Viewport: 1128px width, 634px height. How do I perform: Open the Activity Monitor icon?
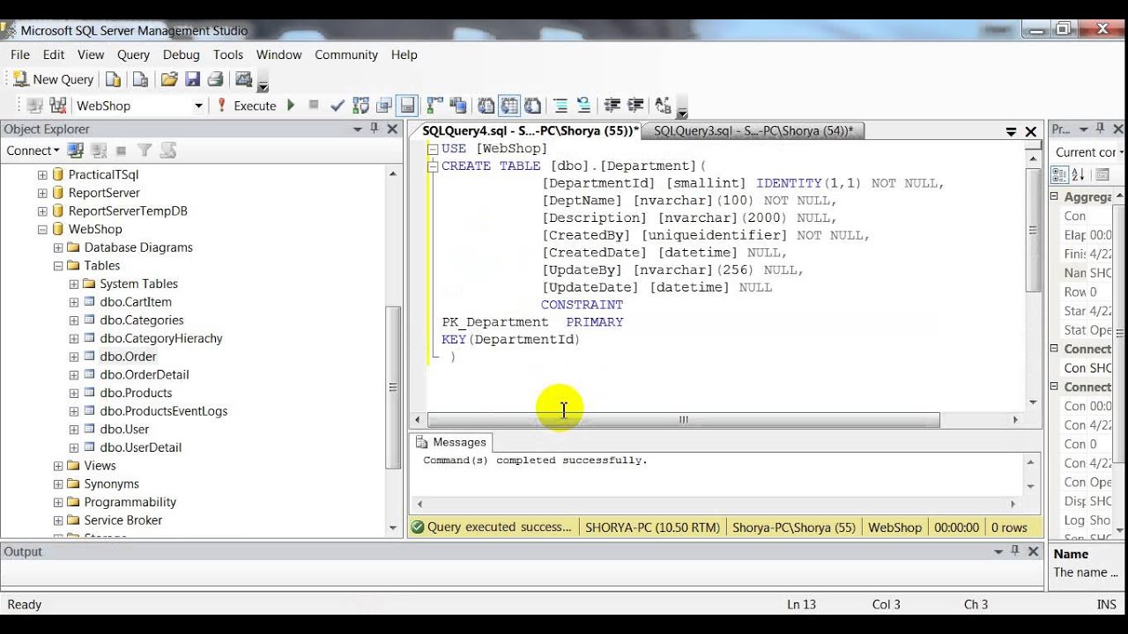244,79
